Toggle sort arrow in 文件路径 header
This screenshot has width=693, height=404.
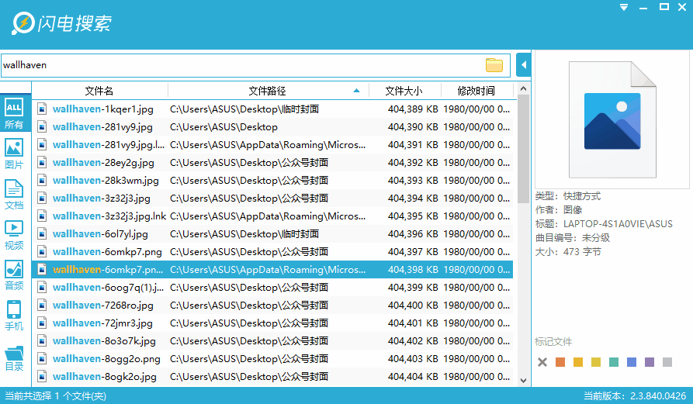356,91
